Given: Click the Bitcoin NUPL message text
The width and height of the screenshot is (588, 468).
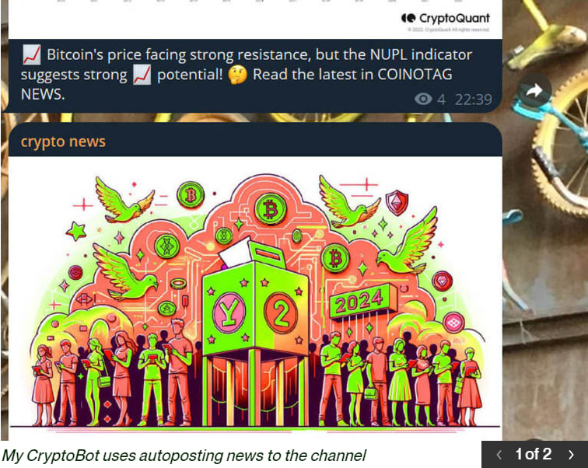Looking at the screenshot, I should pos(246,74).
